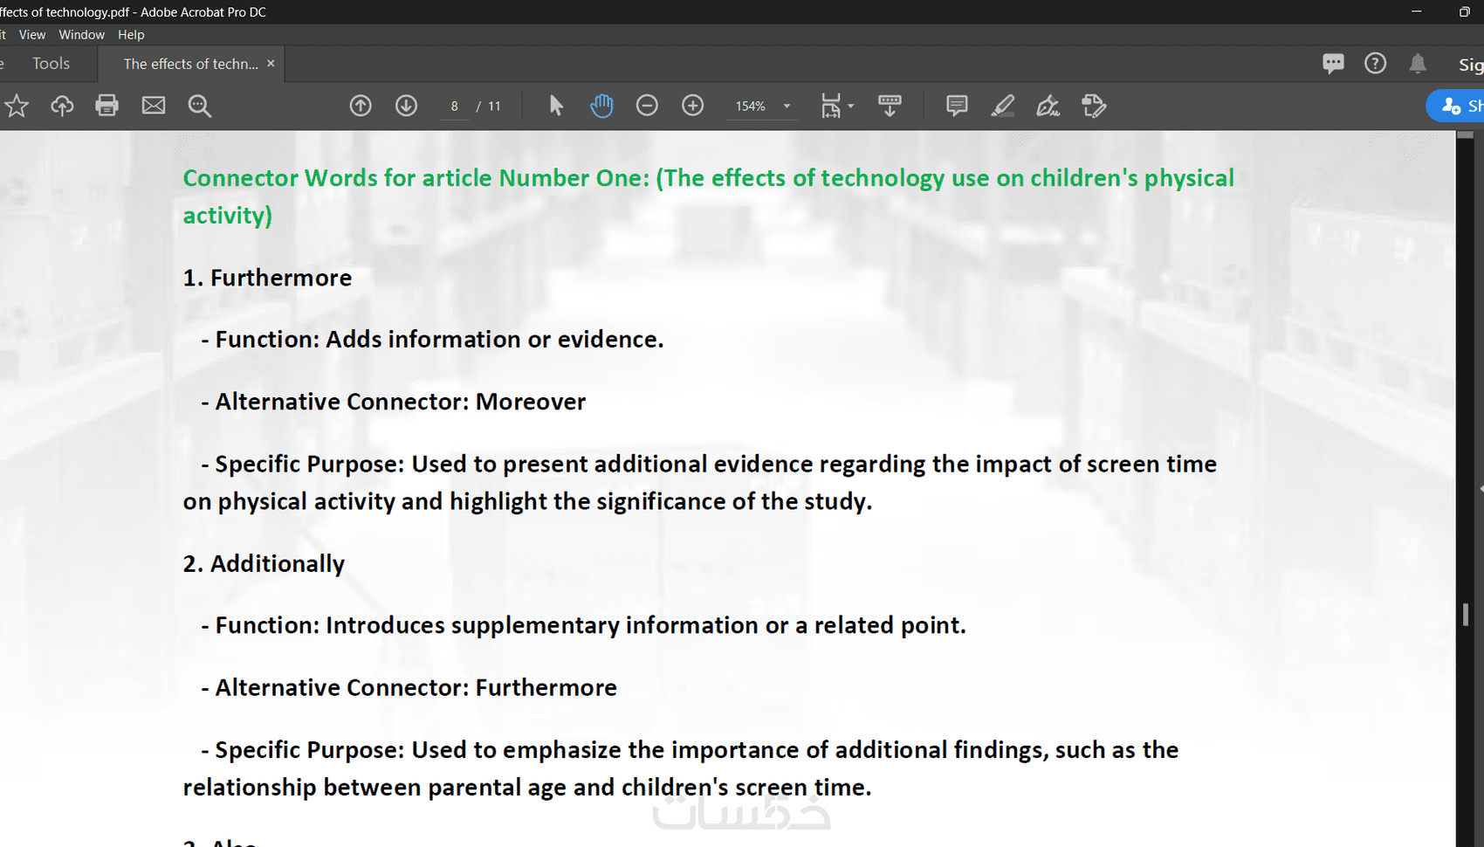
Task: Print the document with printer icon
Action: (x=107, y=106)
